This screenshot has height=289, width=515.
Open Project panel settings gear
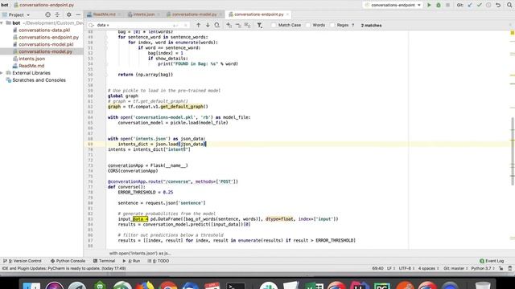coord(68,14)
